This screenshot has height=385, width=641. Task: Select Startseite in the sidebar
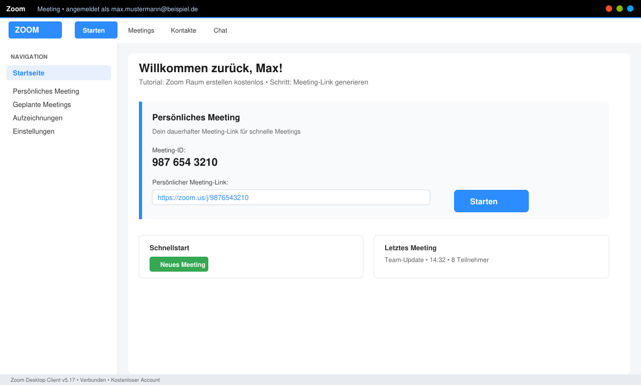coord(59,73)
